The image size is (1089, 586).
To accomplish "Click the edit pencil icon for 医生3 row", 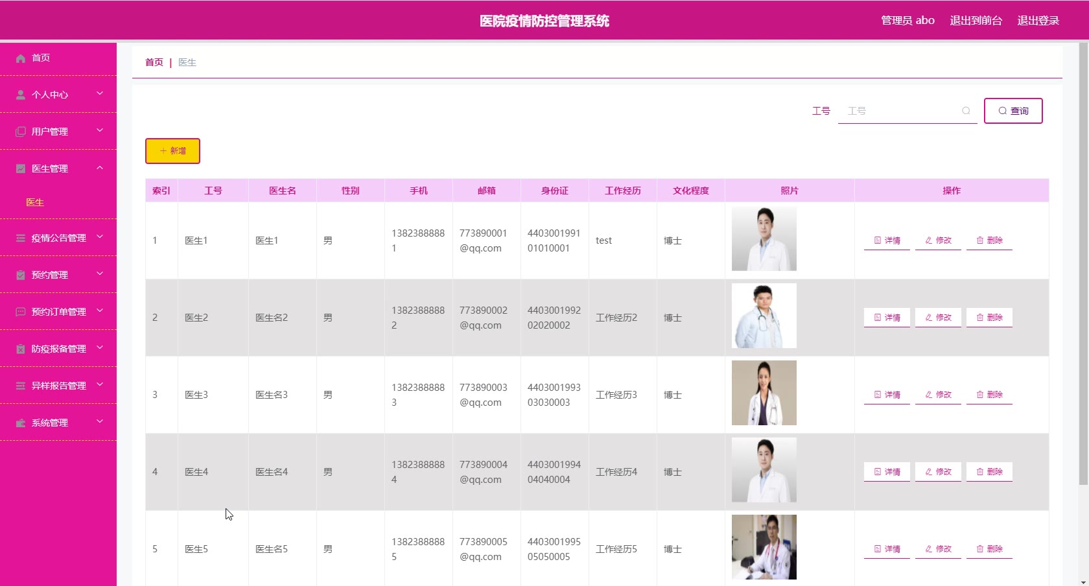I will [x=929, y=395].
